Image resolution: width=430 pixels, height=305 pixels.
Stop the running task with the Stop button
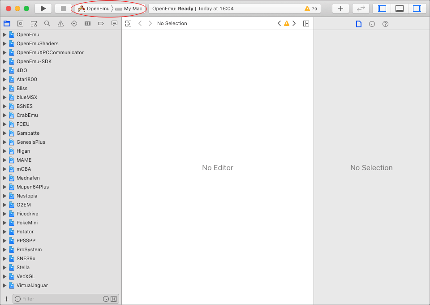63,9
